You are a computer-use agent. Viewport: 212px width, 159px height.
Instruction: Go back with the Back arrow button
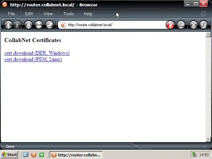click(x=8, y=25)
